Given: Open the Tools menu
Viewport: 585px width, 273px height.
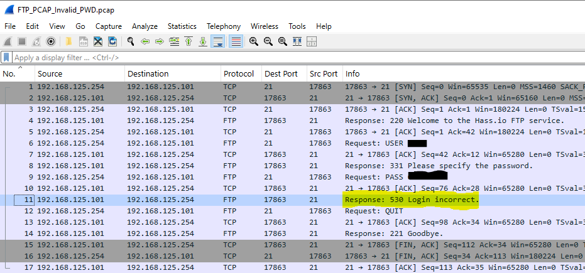Looking at the screenshot, I should 297,26.
